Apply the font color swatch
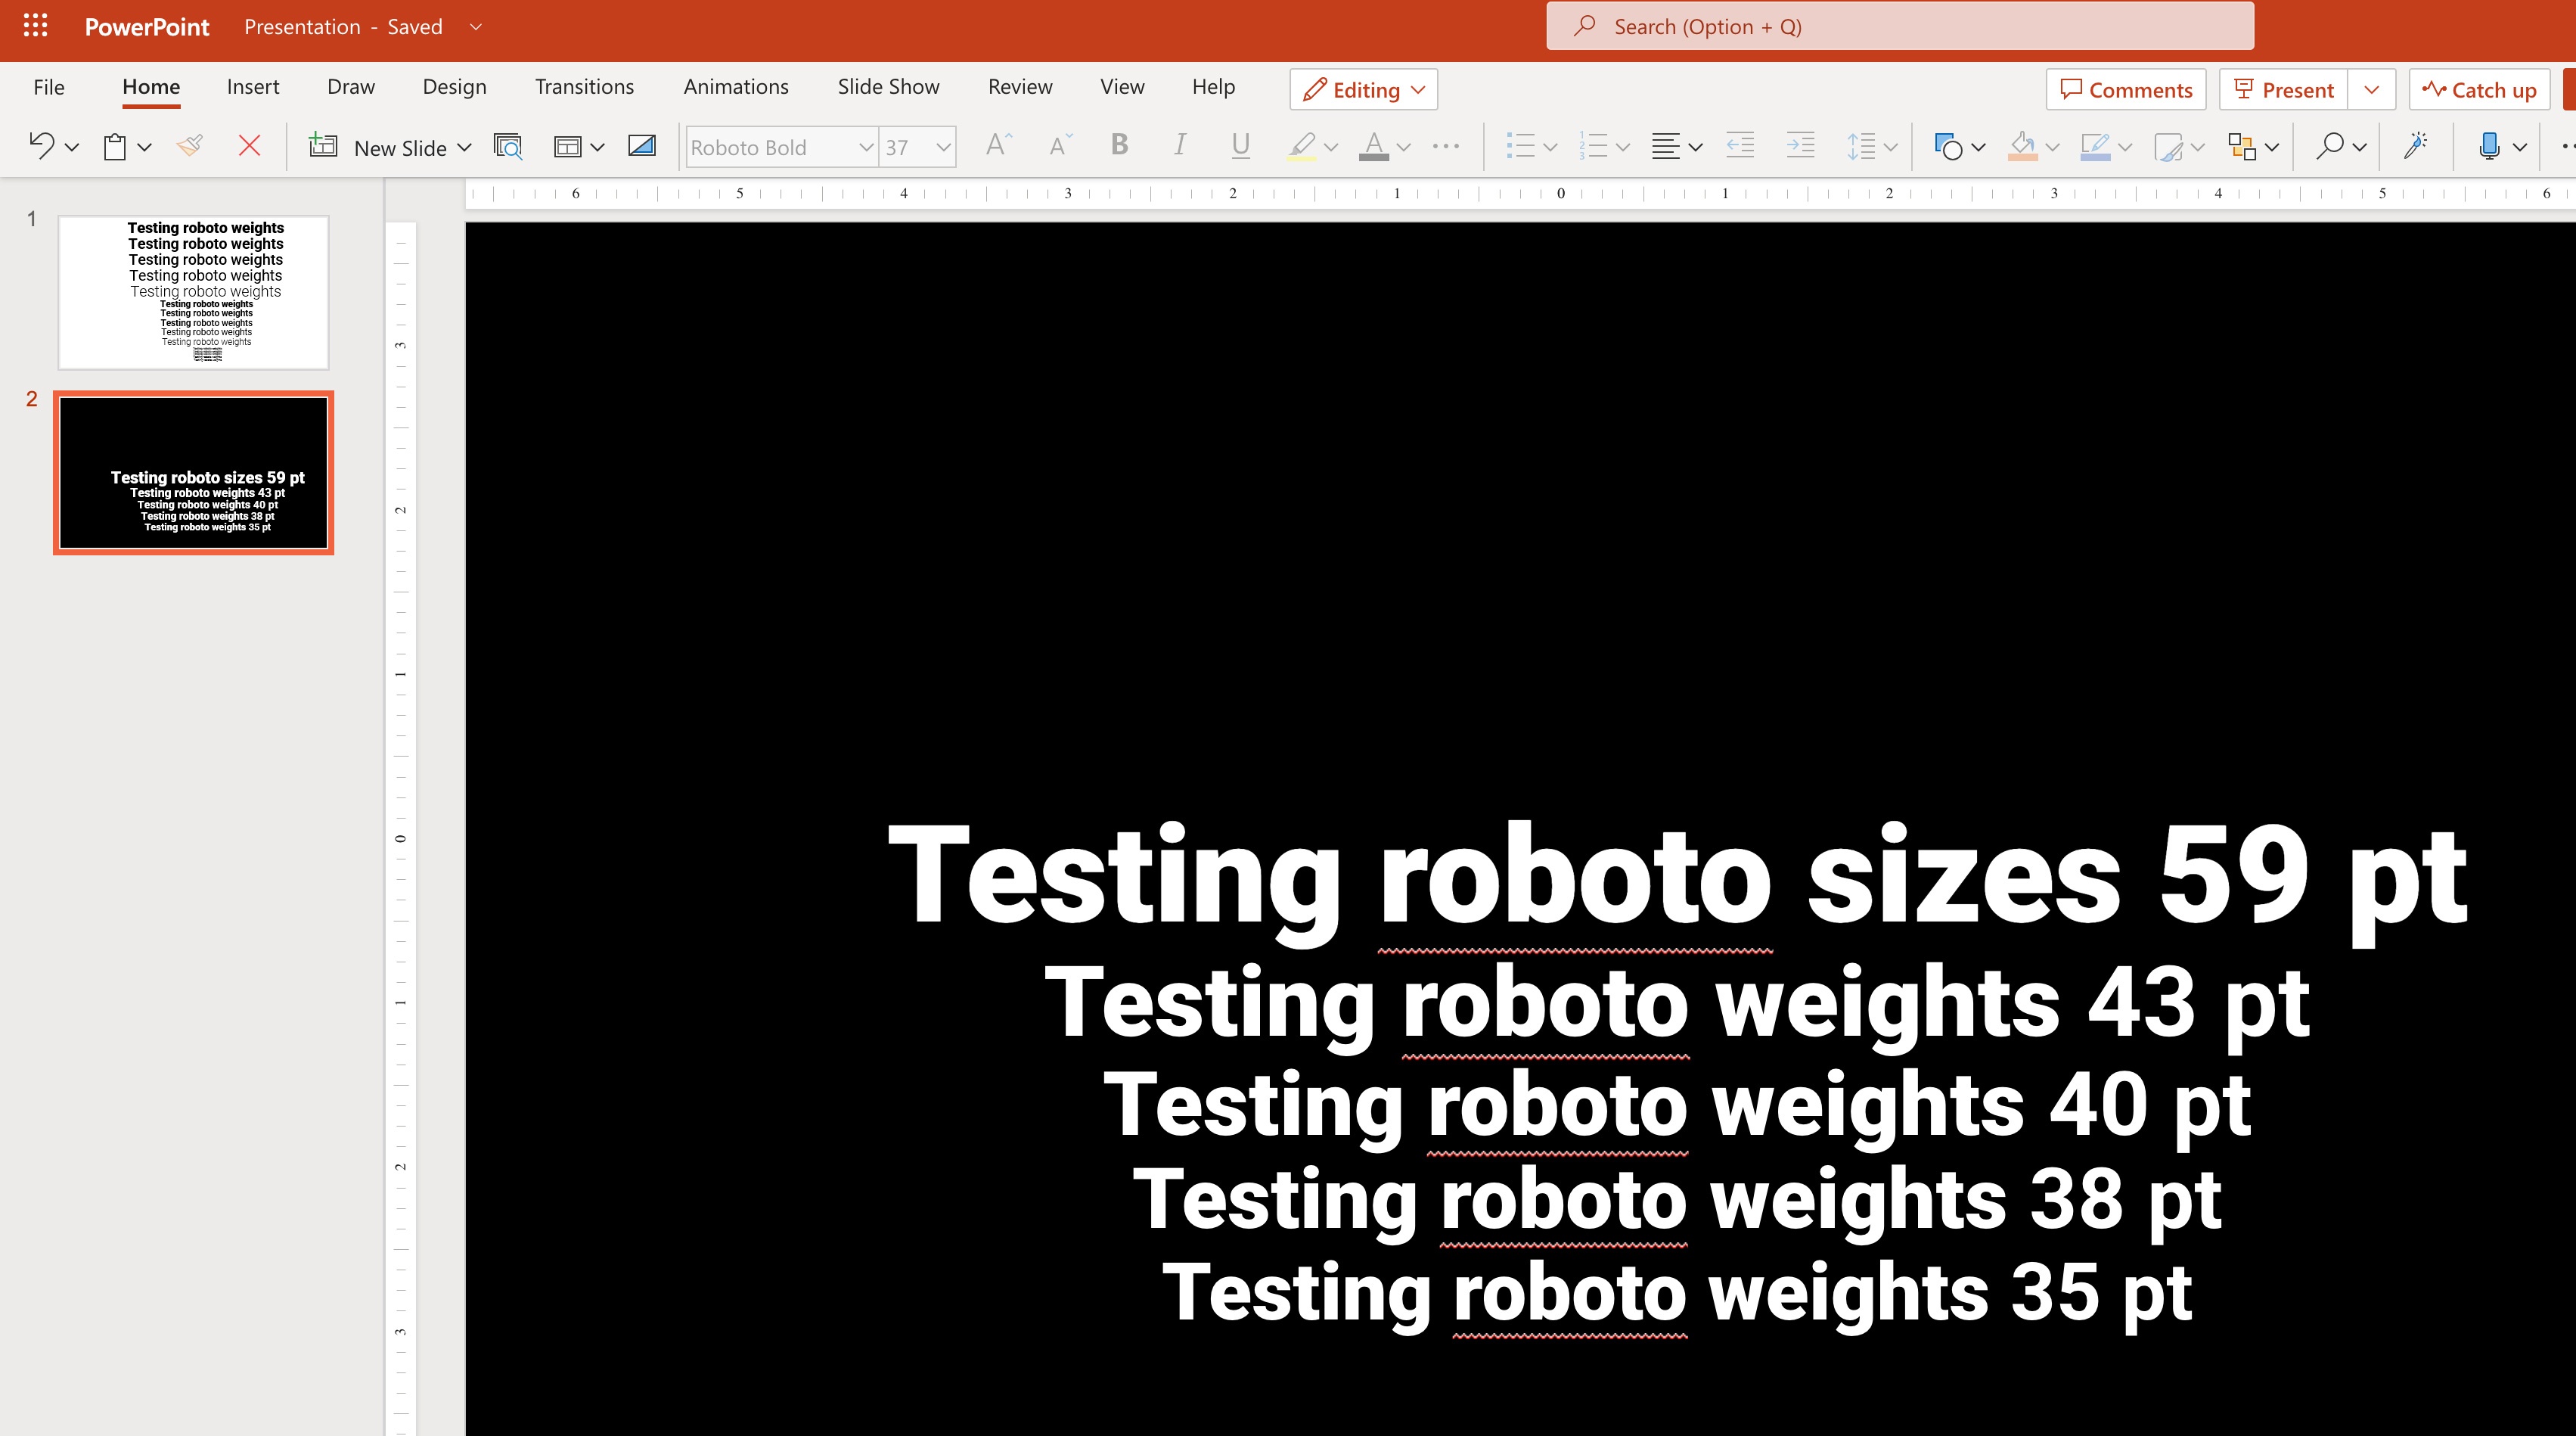The width and height of the screenshot is (2576, 1436). click(x=1374, y=147)
